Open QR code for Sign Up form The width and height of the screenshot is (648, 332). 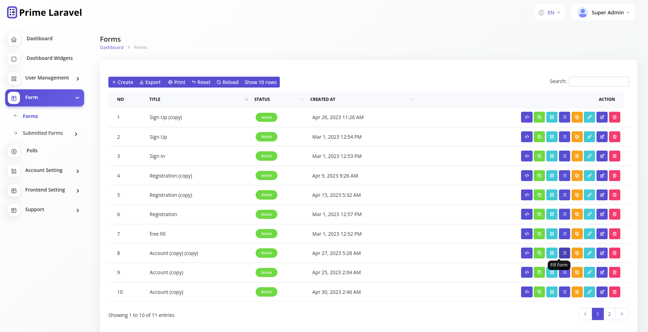click(552, 137)
